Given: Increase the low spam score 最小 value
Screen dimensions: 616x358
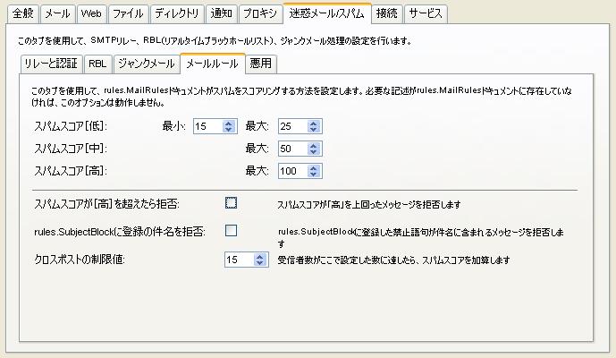Looking at the screenshot, I should click(229, 124).
